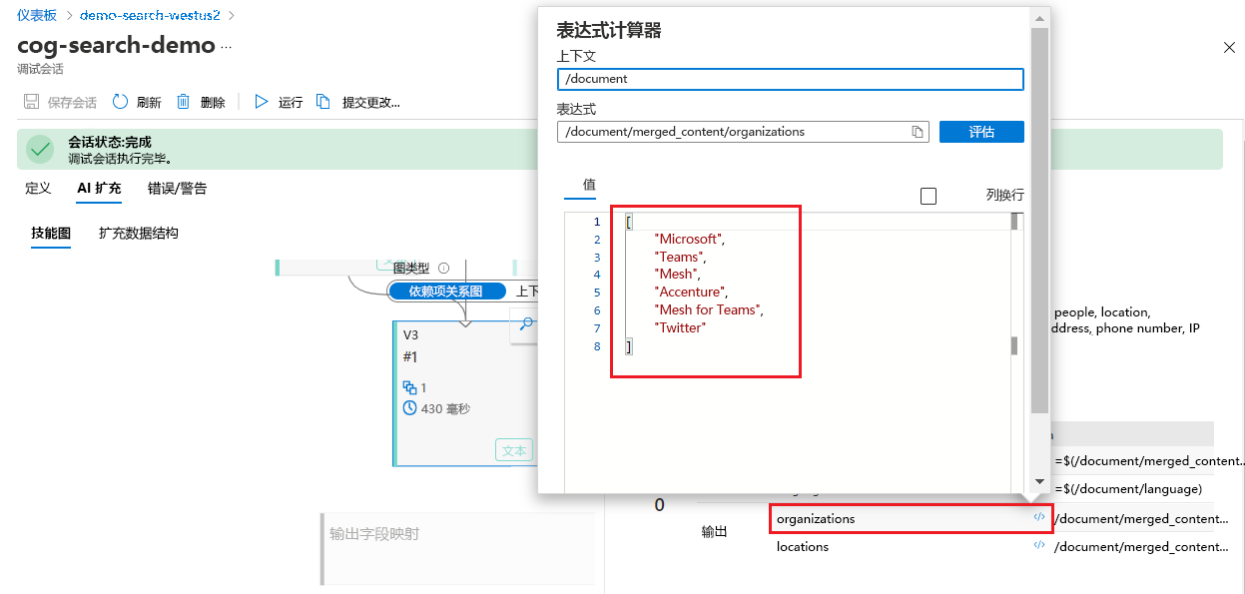
Task: Select the organizations output row
Action: 911,519
